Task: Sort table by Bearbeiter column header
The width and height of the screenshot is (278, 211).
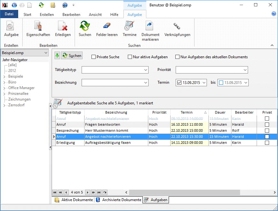Action: point(244,112)
